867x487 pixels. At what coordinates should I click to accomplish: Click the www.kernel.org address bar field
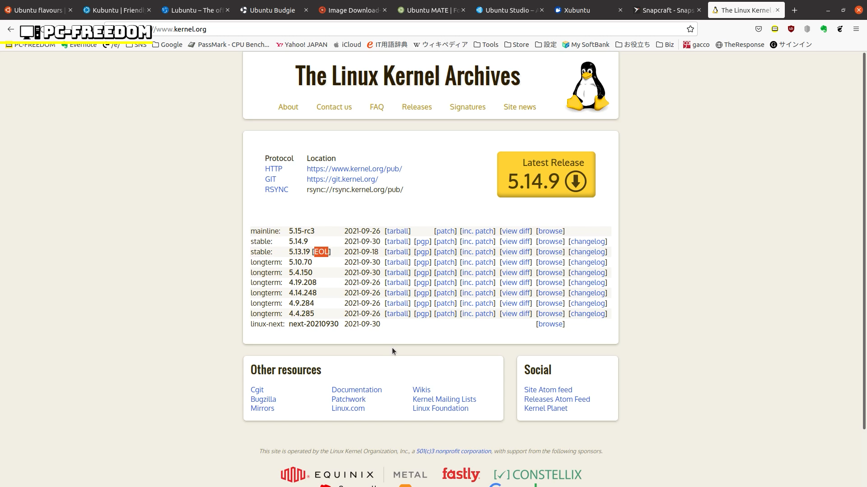coord(406,29)
